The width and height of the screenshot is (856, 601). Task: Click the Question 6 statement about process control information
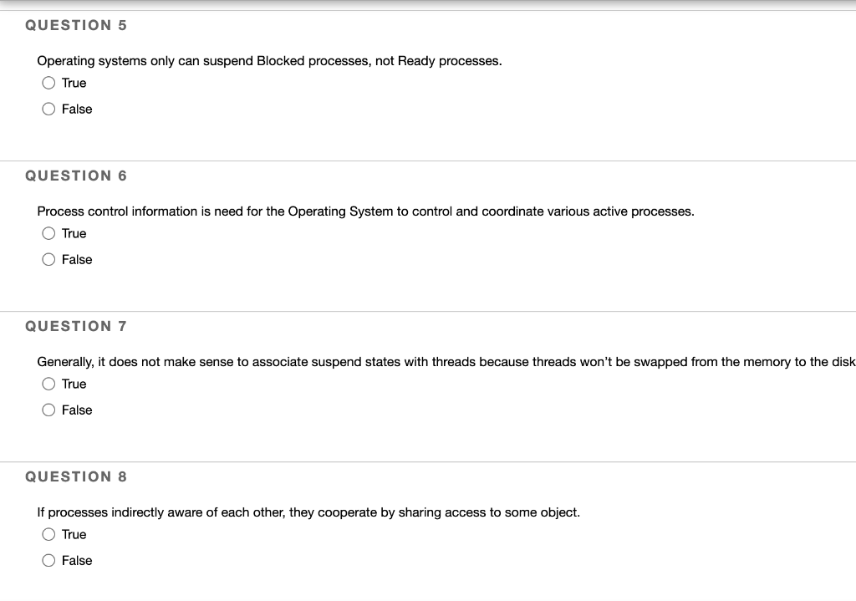pos(365,211)
